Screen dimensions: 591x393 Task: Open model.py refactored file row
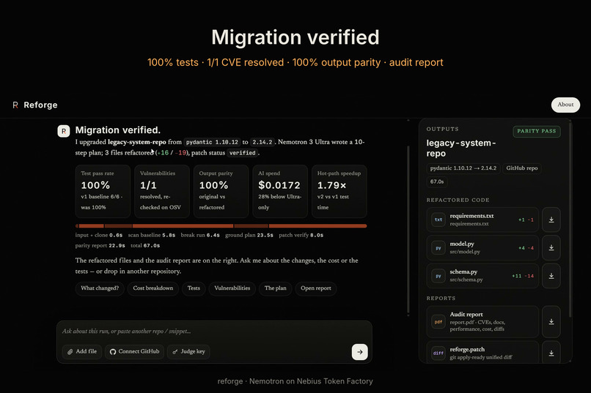[482, 248]
